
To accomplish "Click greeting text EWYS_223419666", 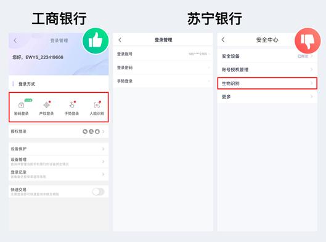I will point(38,57).
